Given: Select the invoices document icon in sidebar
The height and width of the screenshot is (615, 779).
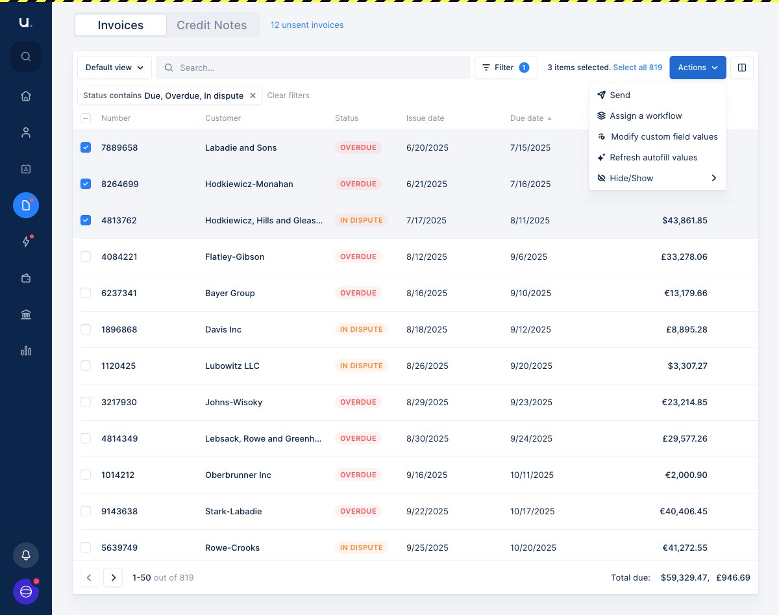Looking at the screenshot, I should 26,205.
